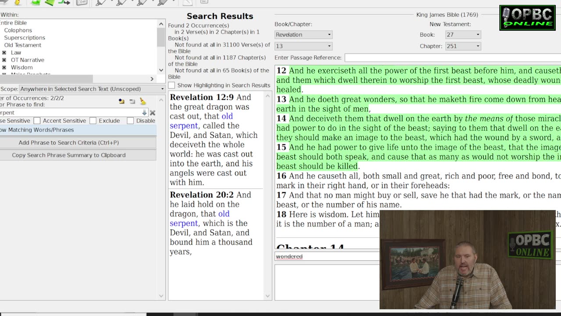Toggle the Wisdom checkbox
The height and width of the screenshot is (316, 561).
pos(4,68)
